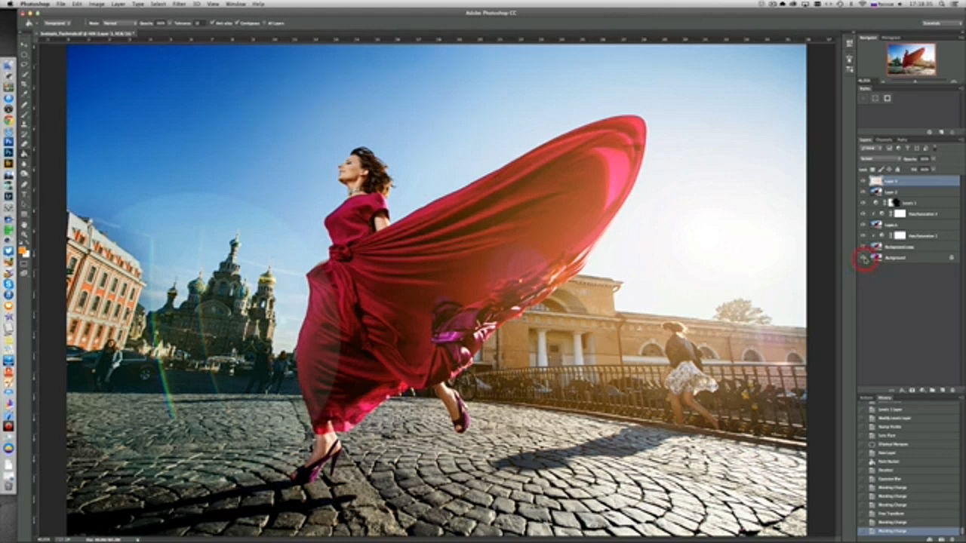
Task: Delete the current state in the History panel
Action: point(951,538)
